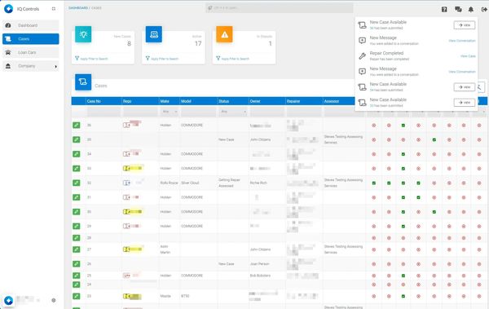Apply Active card filter to search
Viewport: 489px width, 309px height.
(162, 59)
